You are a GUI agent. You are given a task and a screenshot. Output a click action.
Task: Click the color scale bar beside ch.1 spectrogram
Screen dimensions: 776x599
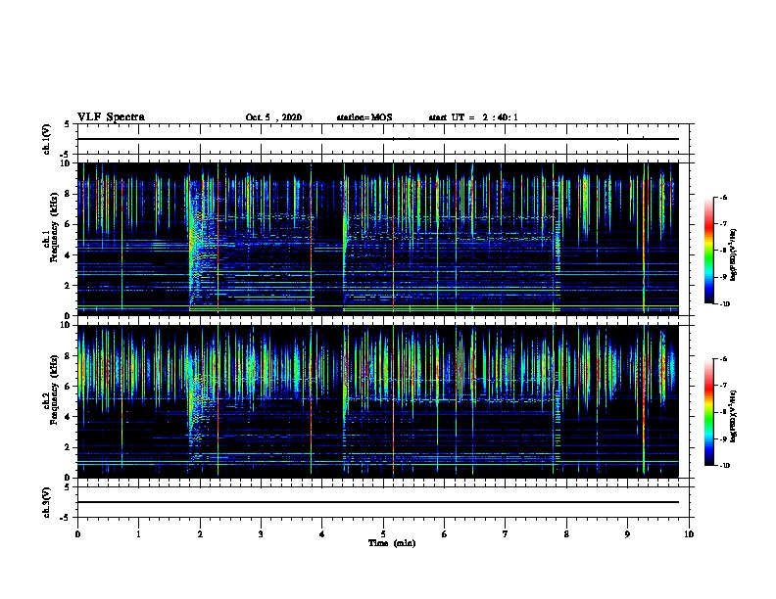tap(709, 251)
